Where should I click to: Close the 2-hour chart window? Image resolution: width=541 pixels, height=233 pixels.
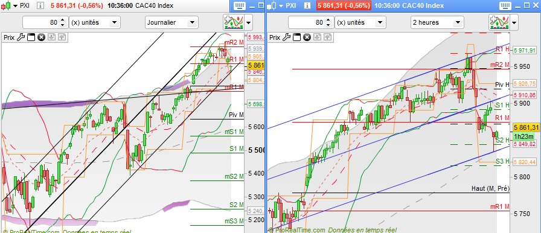pos(536,5)
